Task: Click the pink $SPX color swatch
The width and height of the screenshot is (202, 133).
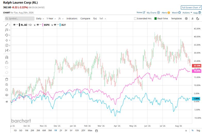Action: [43, 25]
